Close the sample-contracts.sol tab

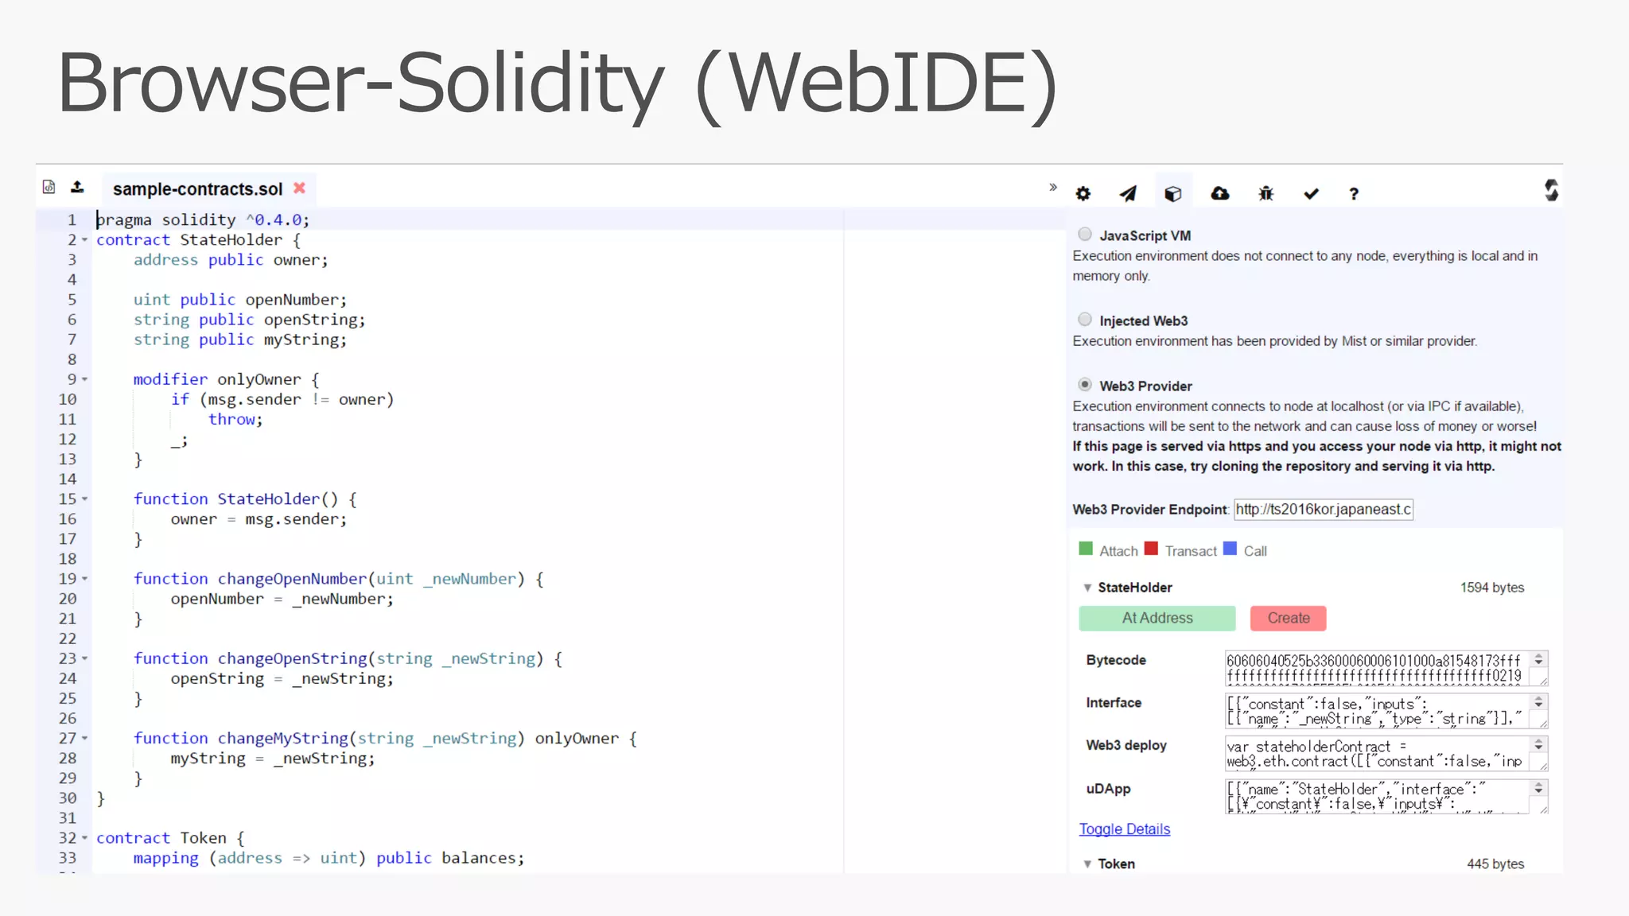click(x=299, y=188)
